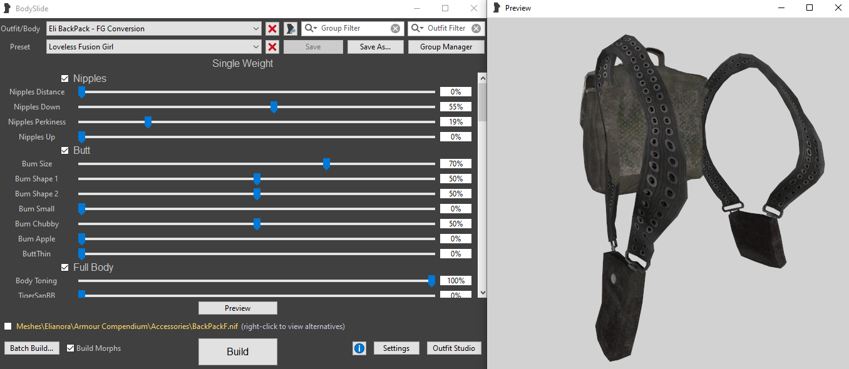Viewport: 849px width, 369px height.
Task: Click the Nipples Down slider handle
Action: click(x=274, y=108)
